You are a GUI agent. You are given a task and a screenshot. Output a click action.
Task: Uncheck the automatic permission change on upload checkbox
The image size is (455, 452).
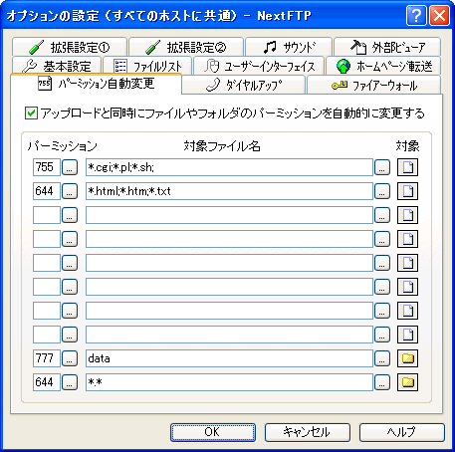coord(31,113)
